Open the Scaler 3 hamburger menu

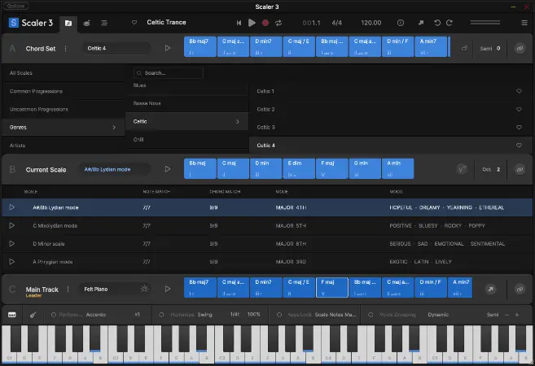point(103,23)
